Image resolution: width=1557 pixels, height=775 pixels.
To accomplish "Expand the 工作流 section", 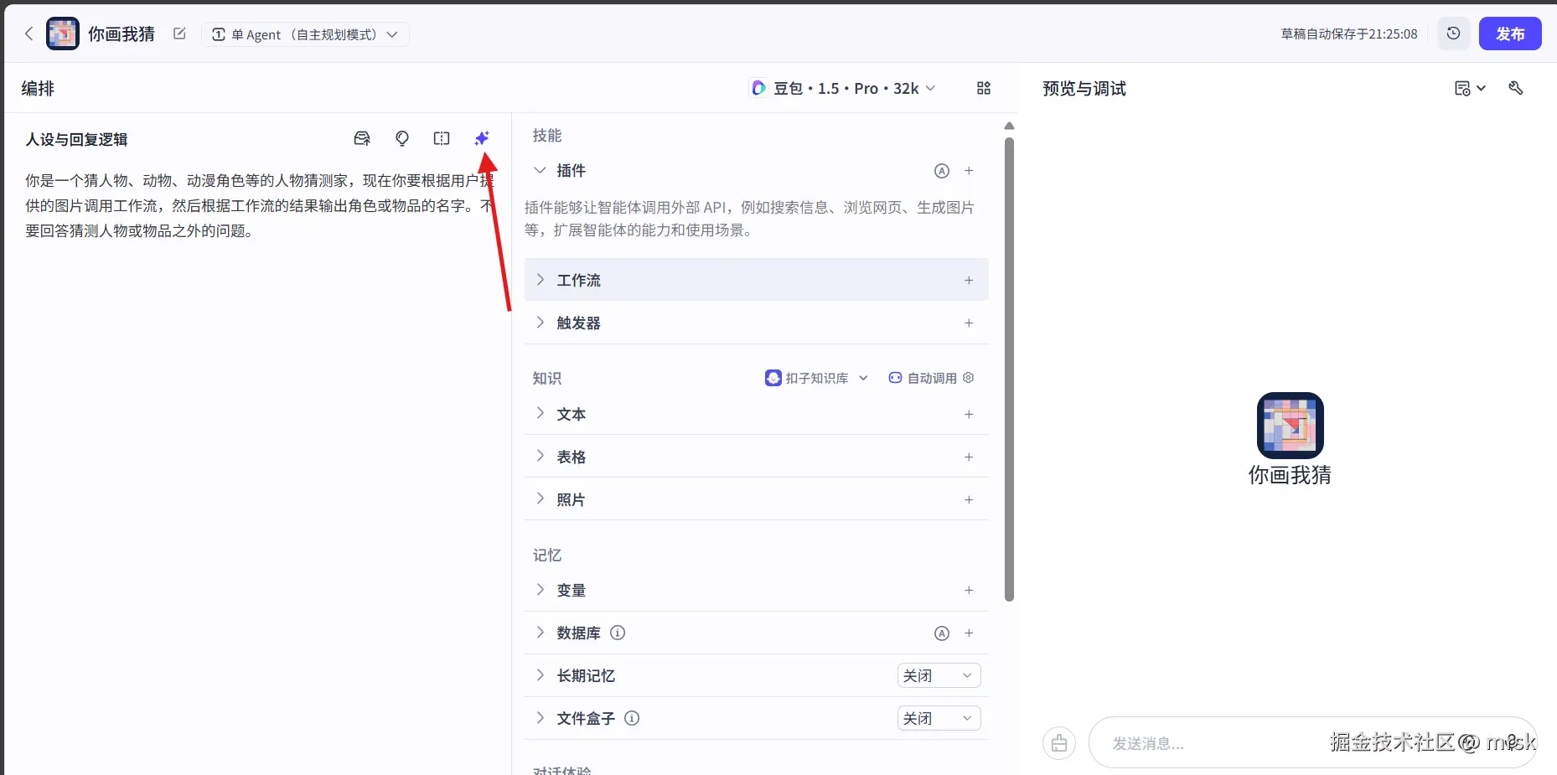I will pos(540,280).
